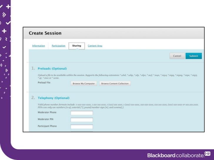Click Browse Content Collection button
214x160 pixels.
115,84
